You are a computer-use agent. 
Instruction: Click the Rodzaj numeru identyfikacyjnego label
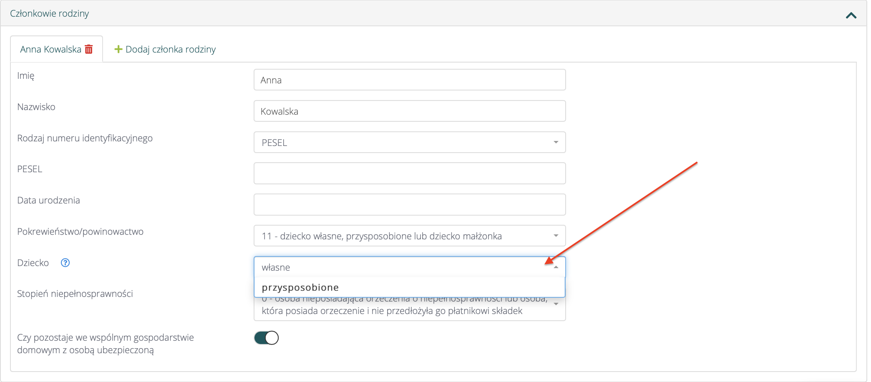(85, 138)
